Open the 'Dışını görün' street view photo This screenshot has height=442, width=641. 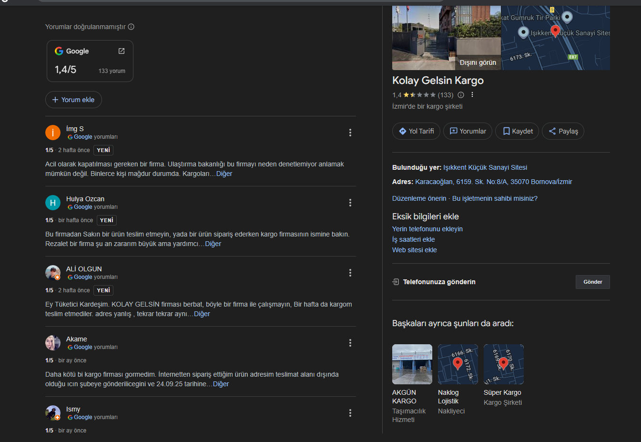tap(447, 38)
